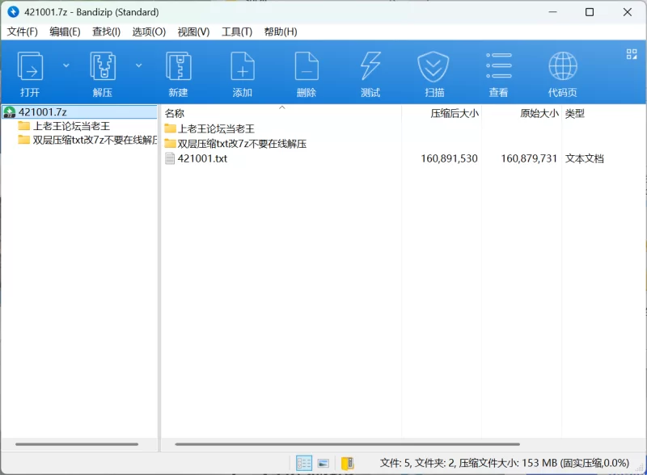The height and width of the screenshot is (475, 647).
Task: Click the 扫描 (Scan) shield icon
Action: click(433, 73)
